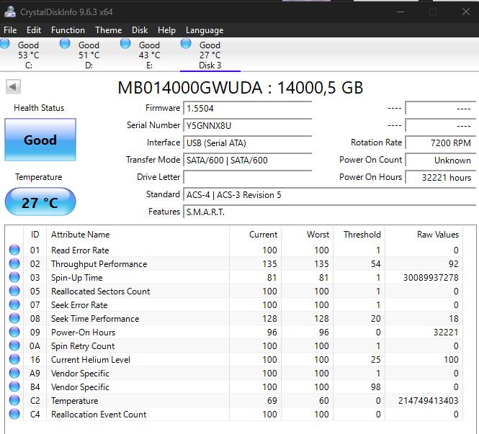The width and height of the screenshot is (479, 434).
Task: Click the Current column header
Action: click(x=256, y=235)
